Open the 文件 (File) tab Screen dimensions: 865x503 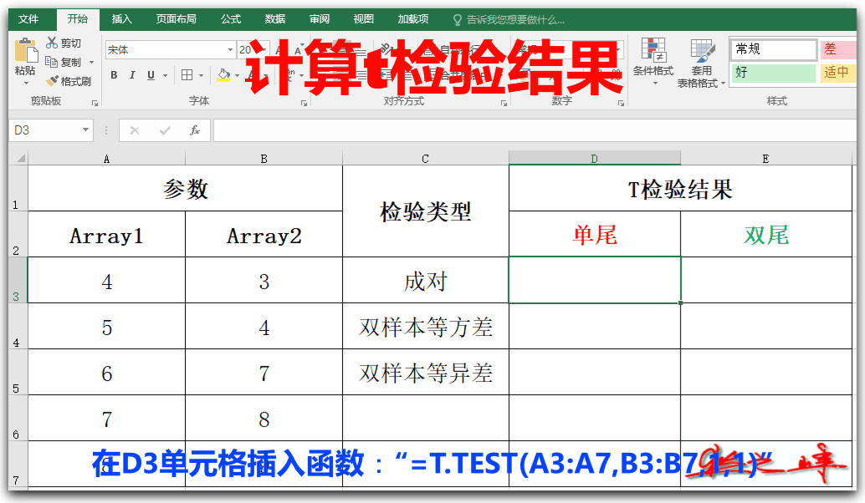point(28,19)
